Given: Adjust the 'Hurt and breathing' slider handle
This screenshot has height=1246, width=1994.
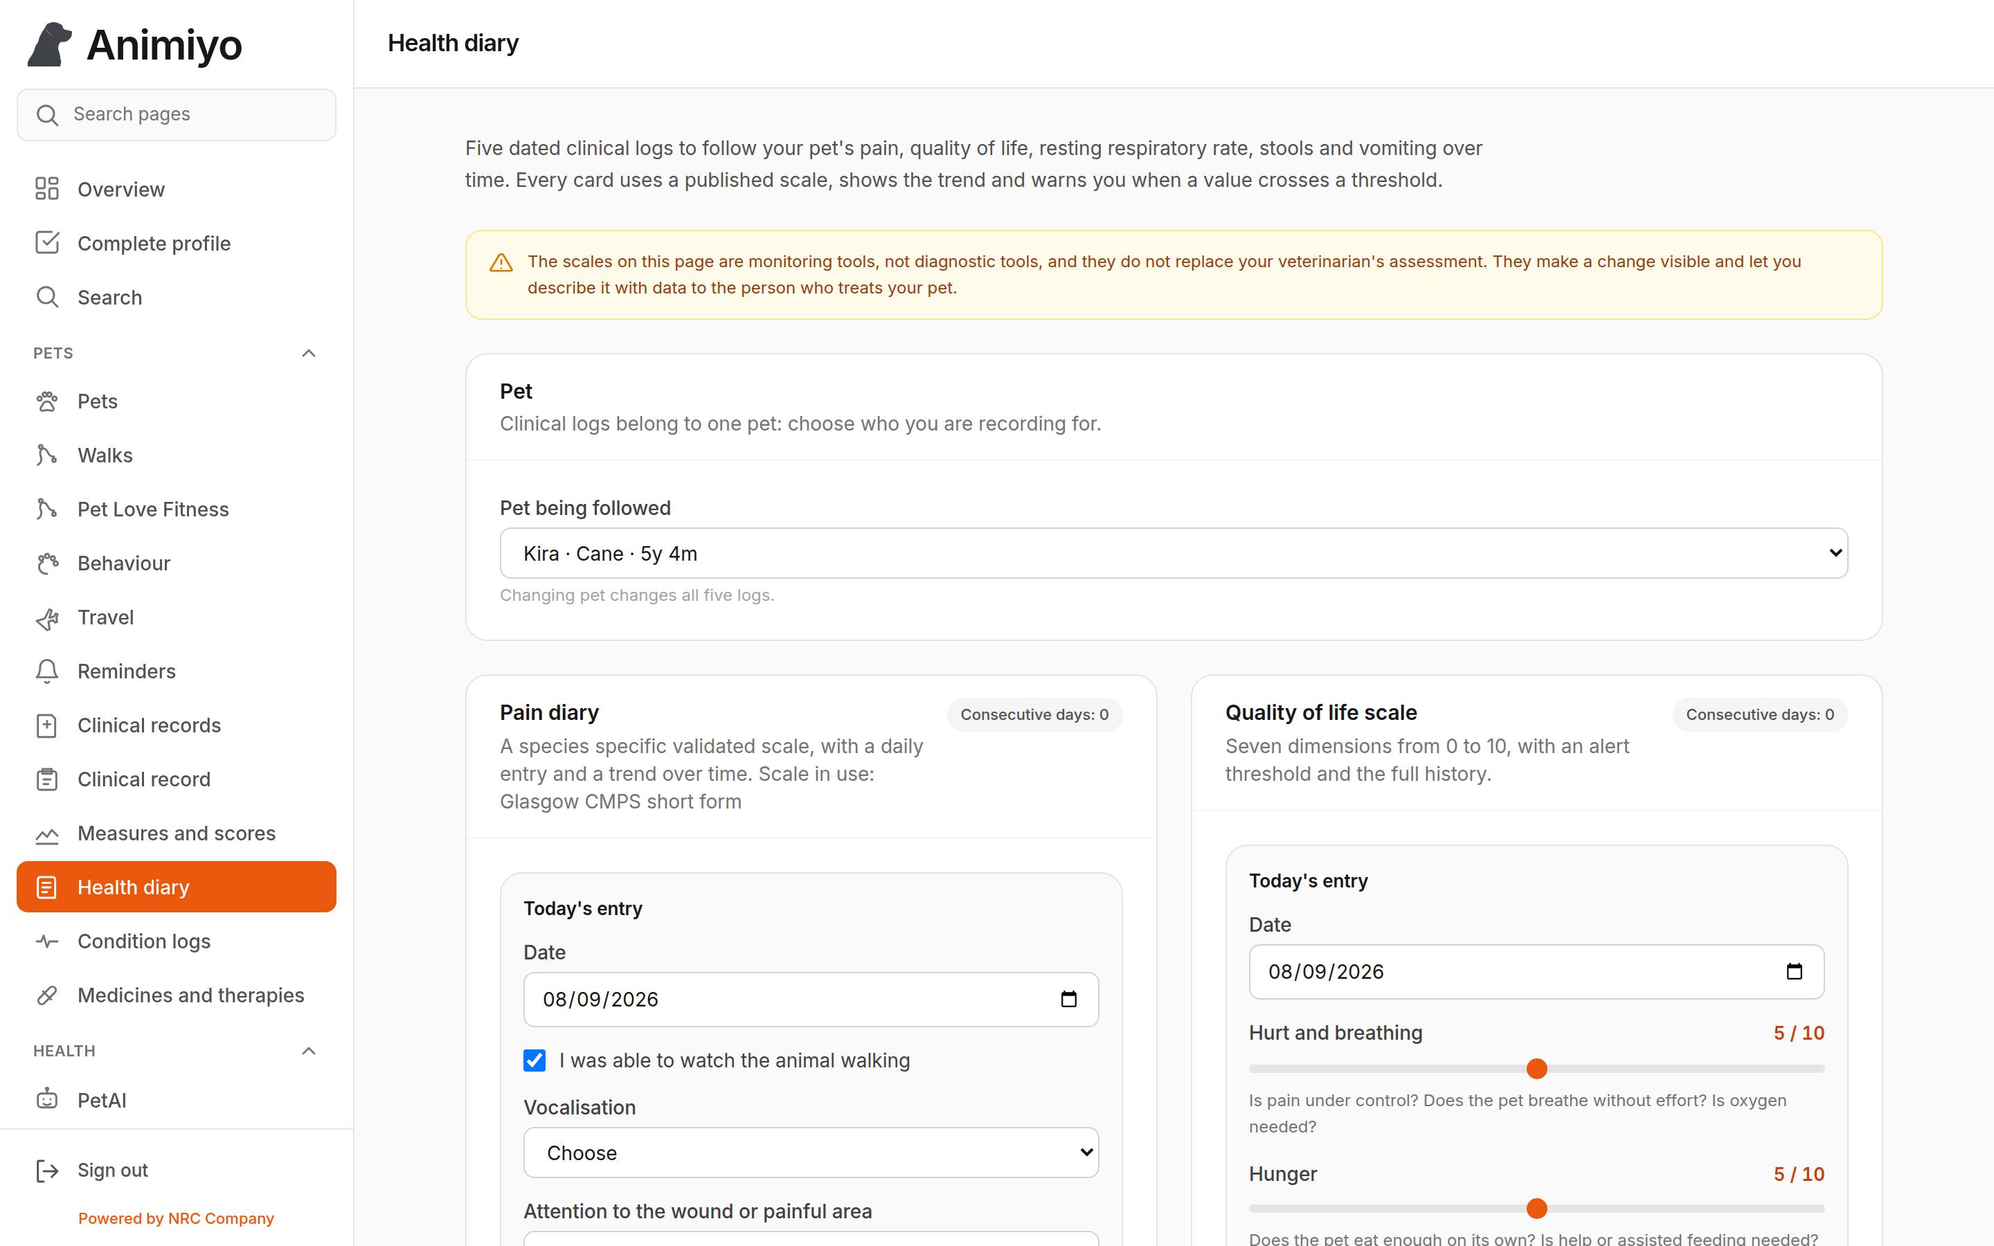Looking at the screenshot, I should click(1537, 1069).
